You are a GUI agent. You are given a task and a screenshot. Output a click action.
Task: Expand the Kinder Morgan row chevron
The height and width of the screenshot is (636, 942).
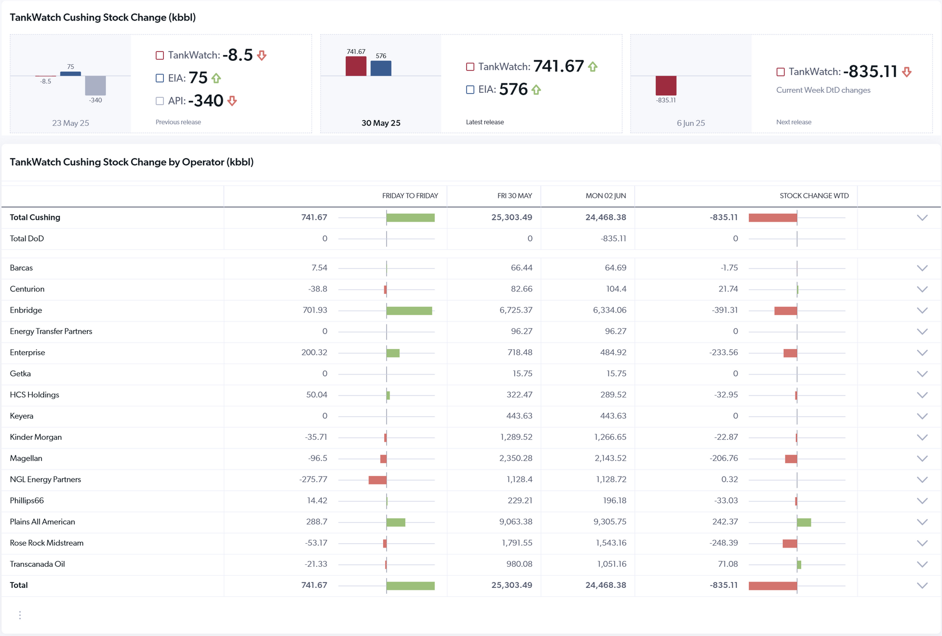coord(922,437)
